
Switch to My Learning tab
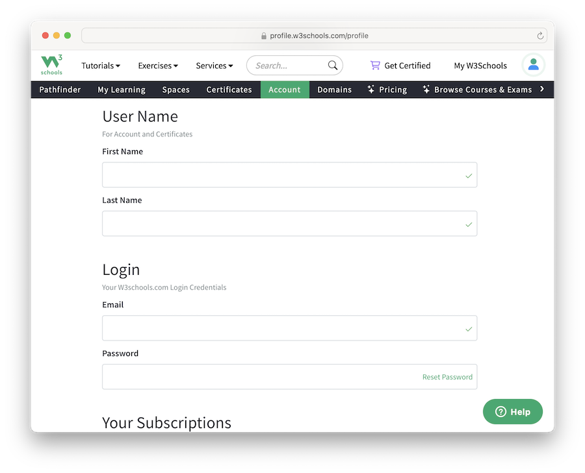point(122,90)
